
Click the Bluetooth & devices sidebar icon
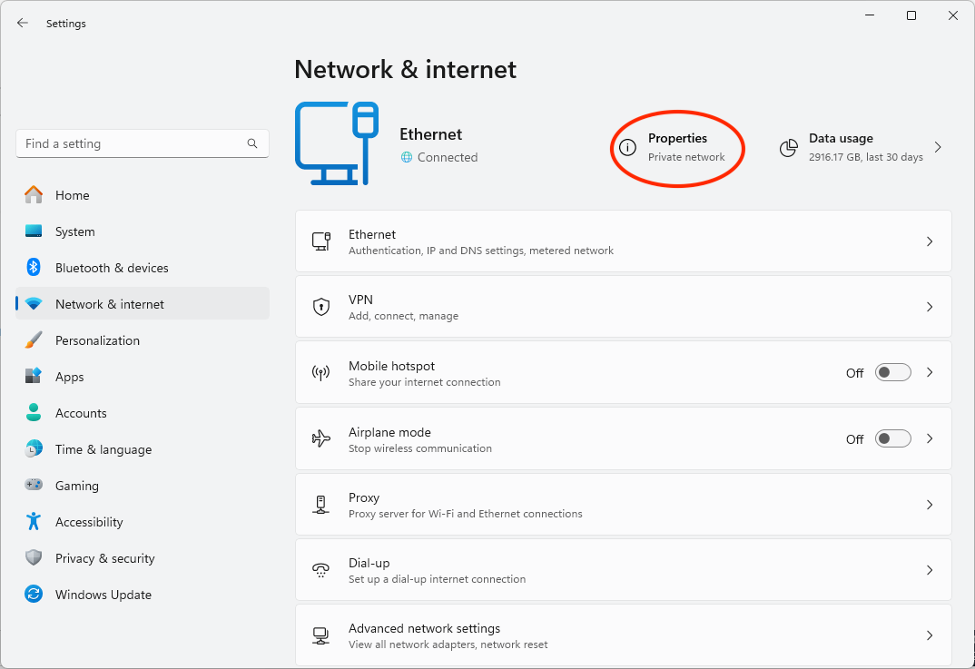click(36, 267)
